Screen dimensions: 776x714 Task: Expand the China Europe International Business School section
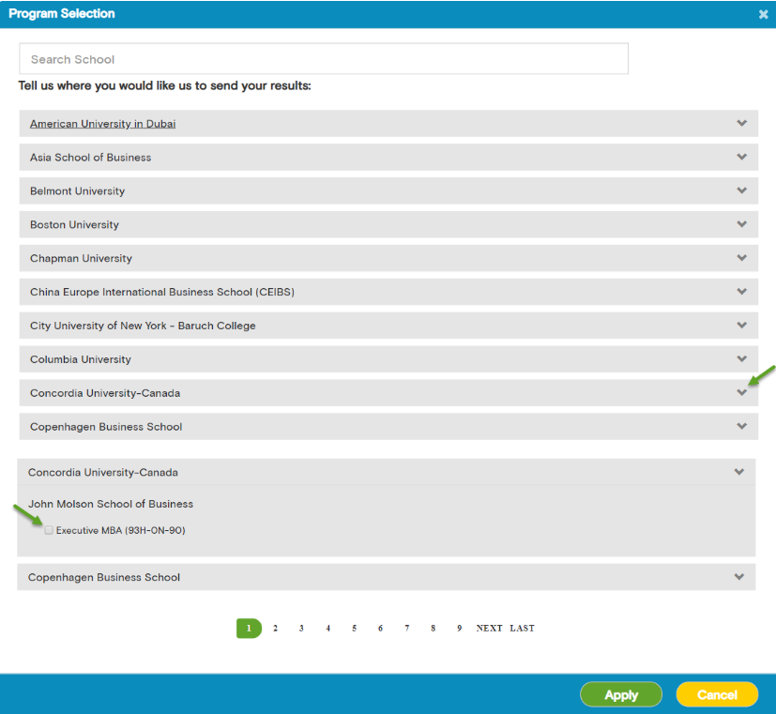pyautogui.click(x=741, y=292)
